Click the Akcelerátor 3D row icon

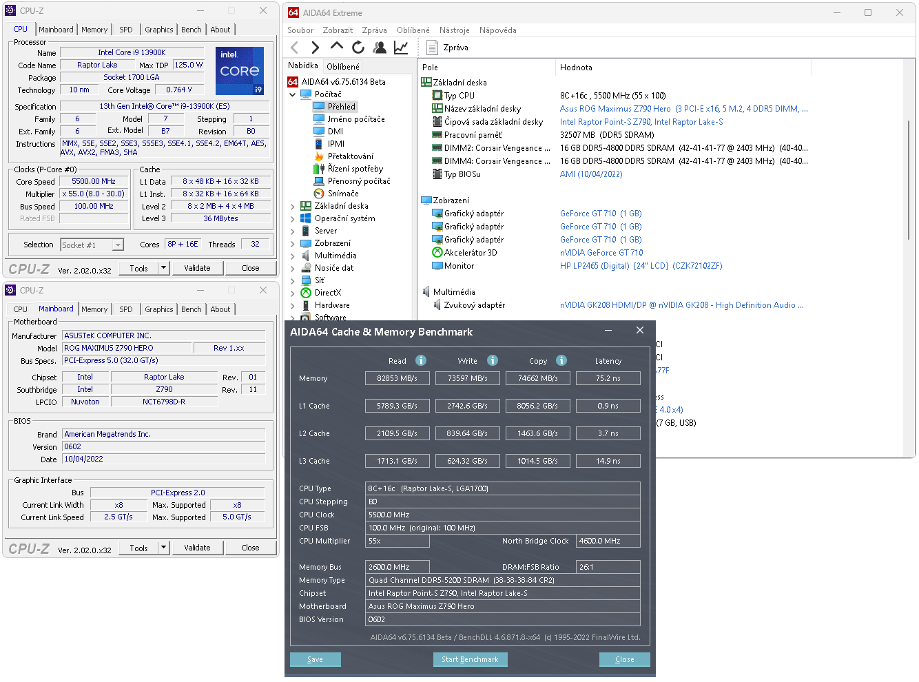coord(437,253)
